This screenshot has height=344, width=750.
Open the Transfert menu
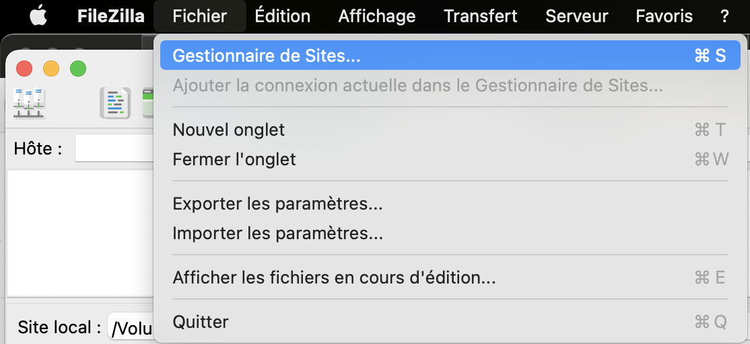tap(480, 16)
